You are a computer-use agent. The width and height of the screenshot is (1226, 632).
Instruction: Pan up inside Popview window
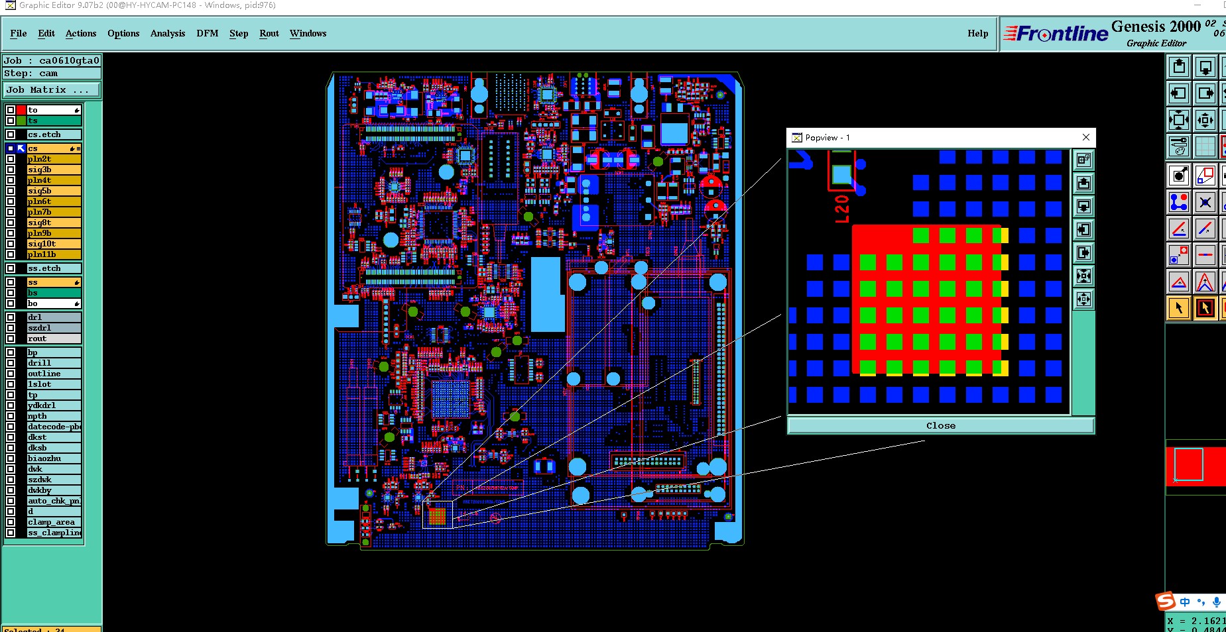point(1083,183)
